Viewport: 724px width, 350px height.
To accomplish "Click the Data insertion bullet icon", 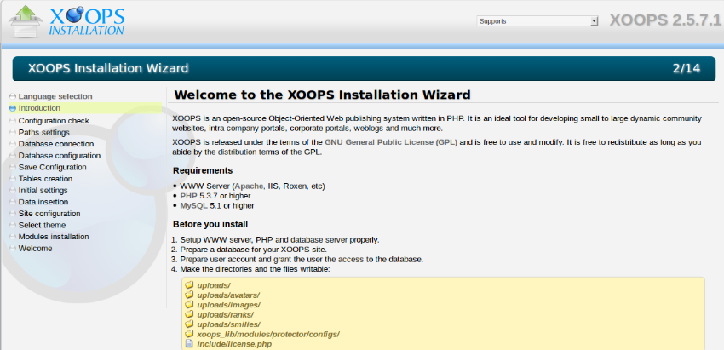I will pyautogui.click(x=13, y=202).
